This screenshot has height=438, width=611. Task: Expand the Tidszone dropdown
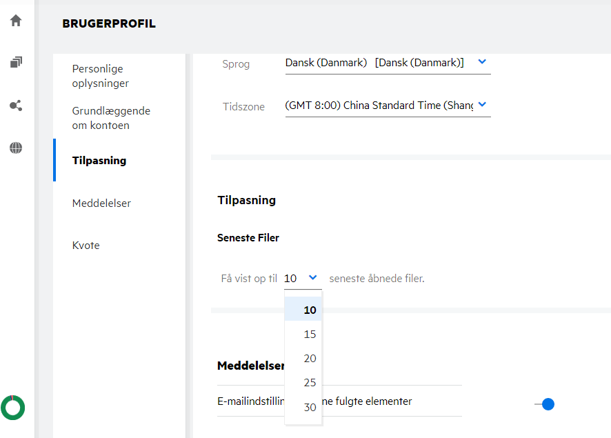(482, 105)
